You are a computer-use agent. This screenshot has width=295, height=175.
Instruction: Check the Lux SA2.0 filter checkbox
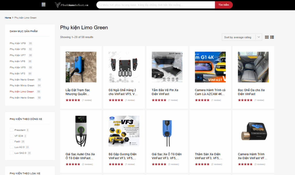pyautogui.click(x=12, y=153)
